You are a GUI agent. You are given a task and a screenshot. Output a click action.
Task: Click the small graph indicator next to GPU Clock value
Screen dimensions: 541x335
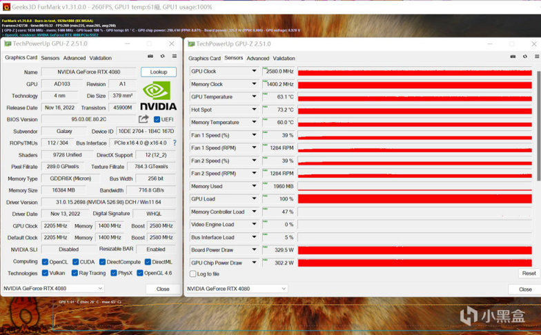point(265,68)
